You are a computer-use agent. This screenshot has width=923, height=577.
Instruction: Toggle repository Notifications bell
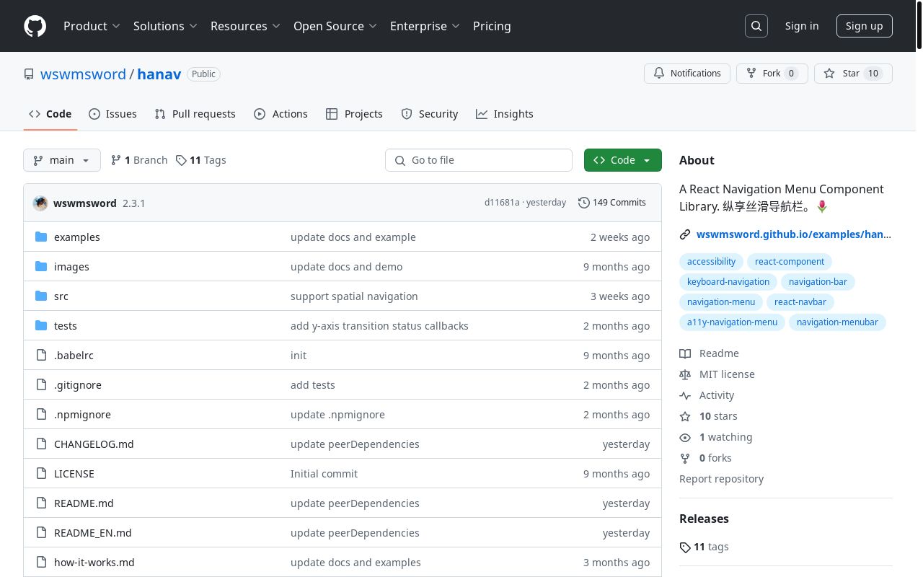pos(687,74)
